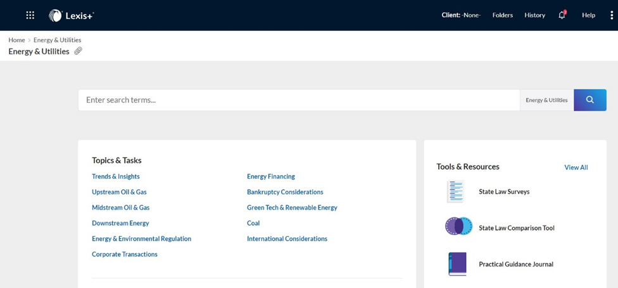
Task: Click the Energy & Utilities search filter
Action: pos(546,100)
